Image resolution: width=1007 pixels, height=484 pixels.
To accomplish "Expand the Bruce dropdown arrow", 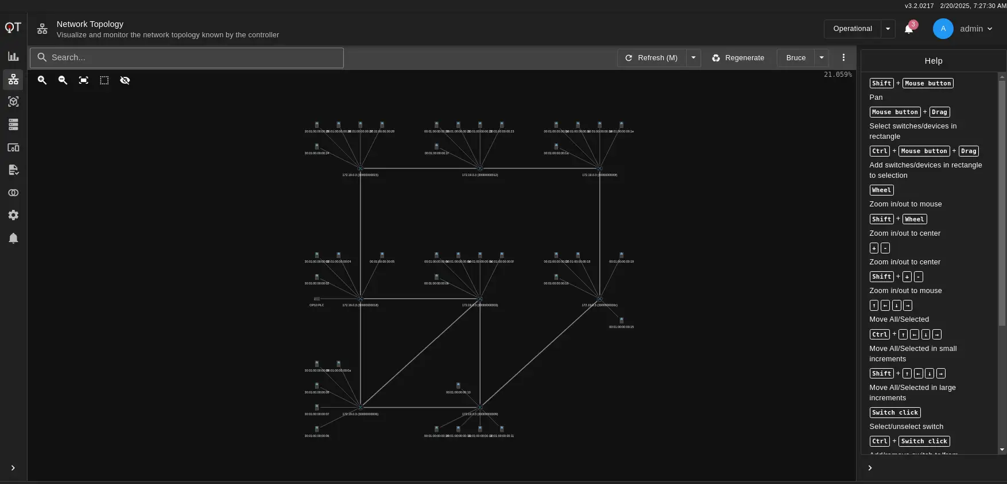I will [822, 58].
